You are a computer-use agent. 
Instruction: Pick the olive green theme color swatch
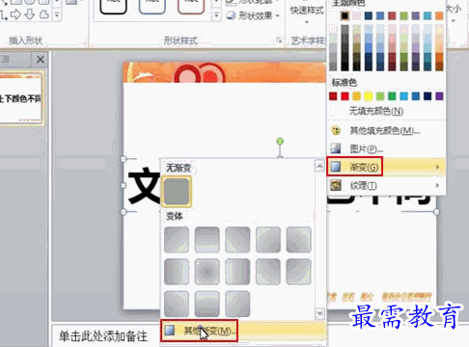(403, 15)
